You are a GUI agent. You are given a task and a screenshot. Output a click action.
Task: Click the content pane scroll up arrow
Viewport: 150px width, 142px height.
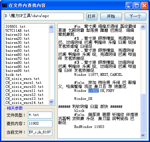click(x=143, y=27)
